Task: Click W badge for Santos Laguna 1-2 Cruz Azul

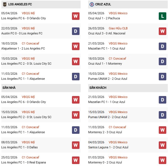Action: 163,145
